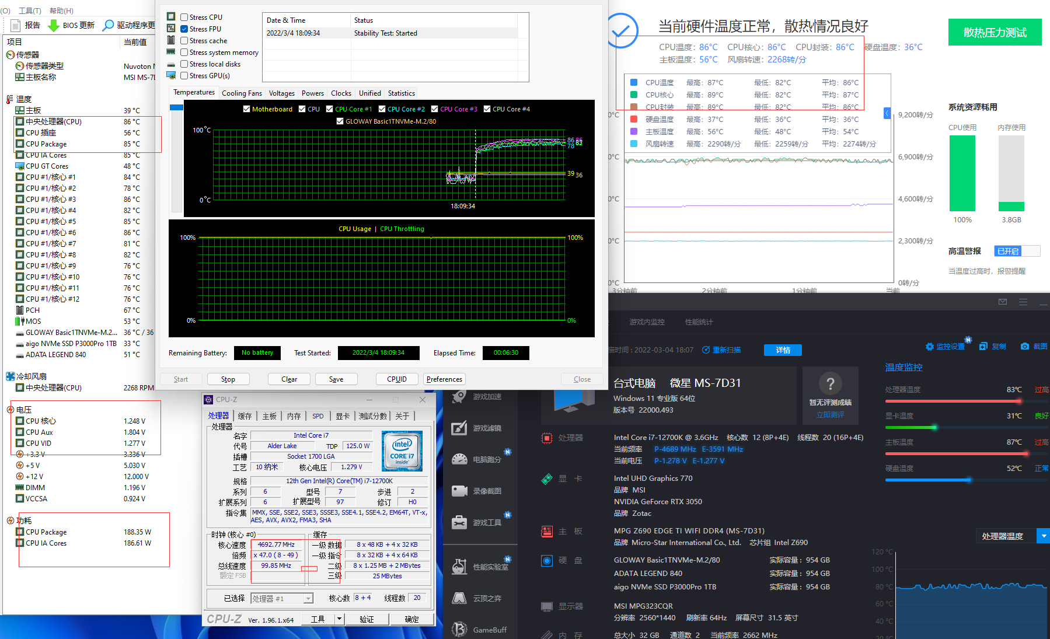
Task: Open the PC benchmark gauge icon
Action: pos(459,459)
